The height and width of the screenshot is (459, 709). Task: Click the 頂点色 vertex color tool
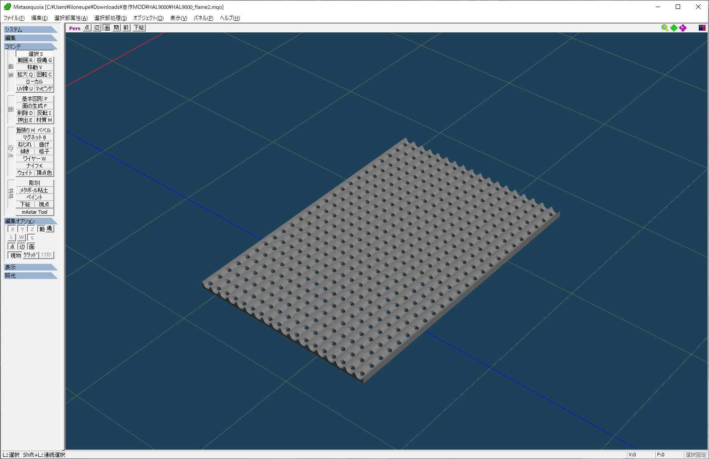tap(44, 173)
